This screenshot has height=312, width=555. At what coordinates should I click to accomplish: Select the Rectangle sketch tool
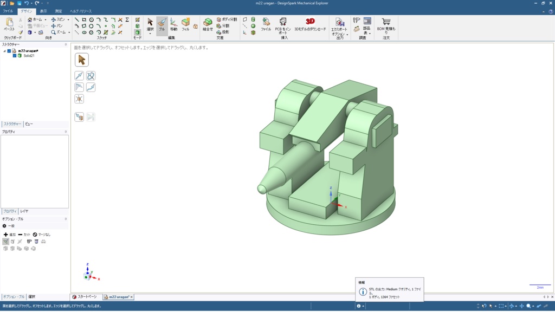tap(84, 20)
